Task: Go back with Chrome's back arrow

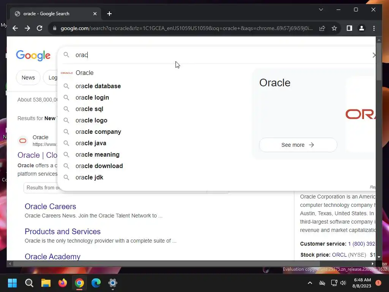Action: 15,28
